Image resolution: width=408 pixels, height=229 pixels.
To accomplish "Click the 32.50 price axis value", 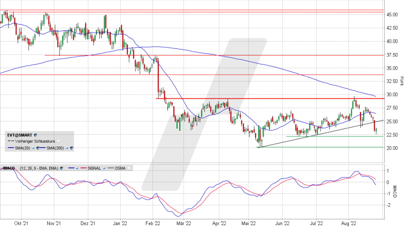I will [392, 81].
